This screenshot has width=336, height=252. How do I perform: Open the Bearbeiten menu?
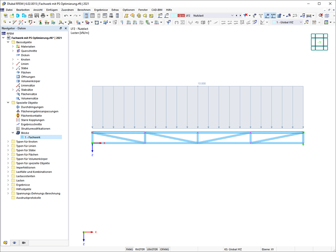23,10
